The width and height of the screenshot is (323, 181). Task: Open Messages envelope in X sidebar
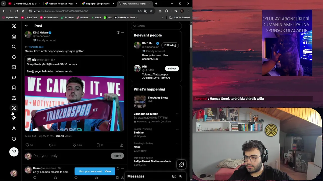(14, 67)
